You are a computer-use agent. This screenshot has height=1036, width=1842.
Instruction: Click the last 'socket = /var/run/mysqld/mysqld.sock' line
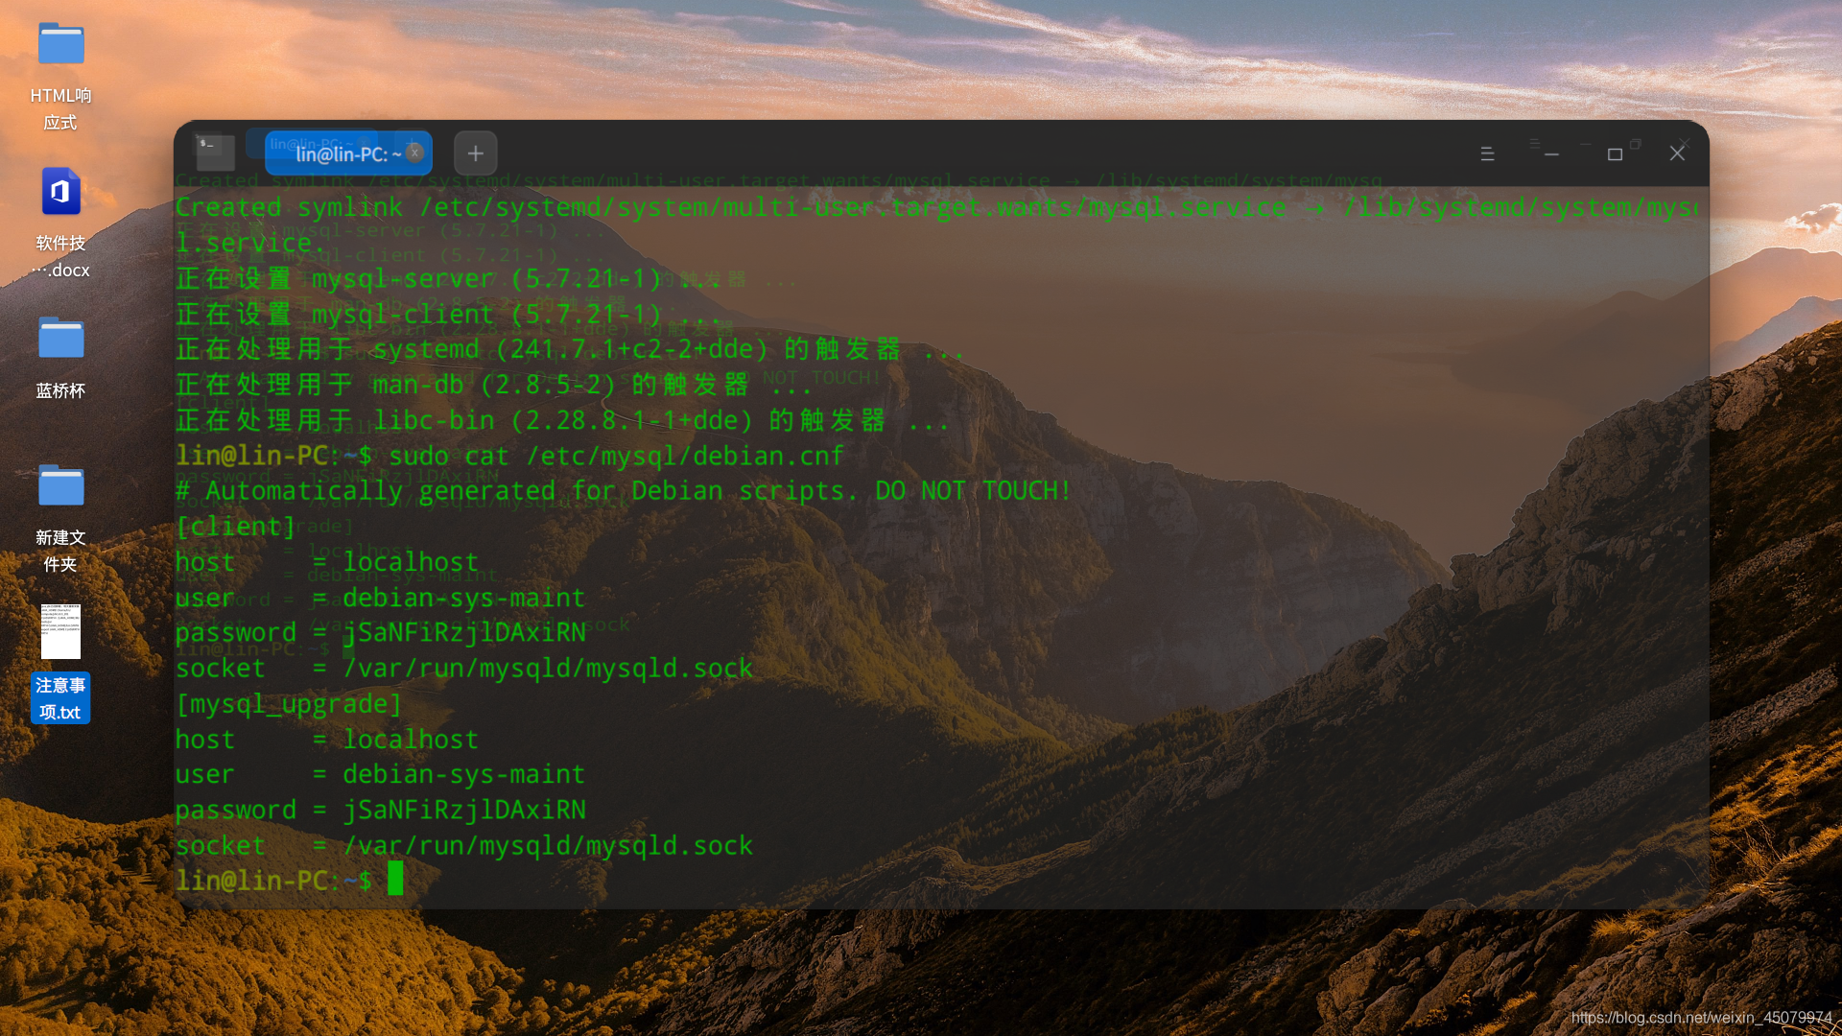pyautogui.click(x=464, y=845)
